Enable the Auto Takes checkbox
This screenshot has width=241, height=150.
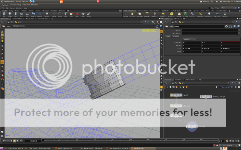(209, 8)
